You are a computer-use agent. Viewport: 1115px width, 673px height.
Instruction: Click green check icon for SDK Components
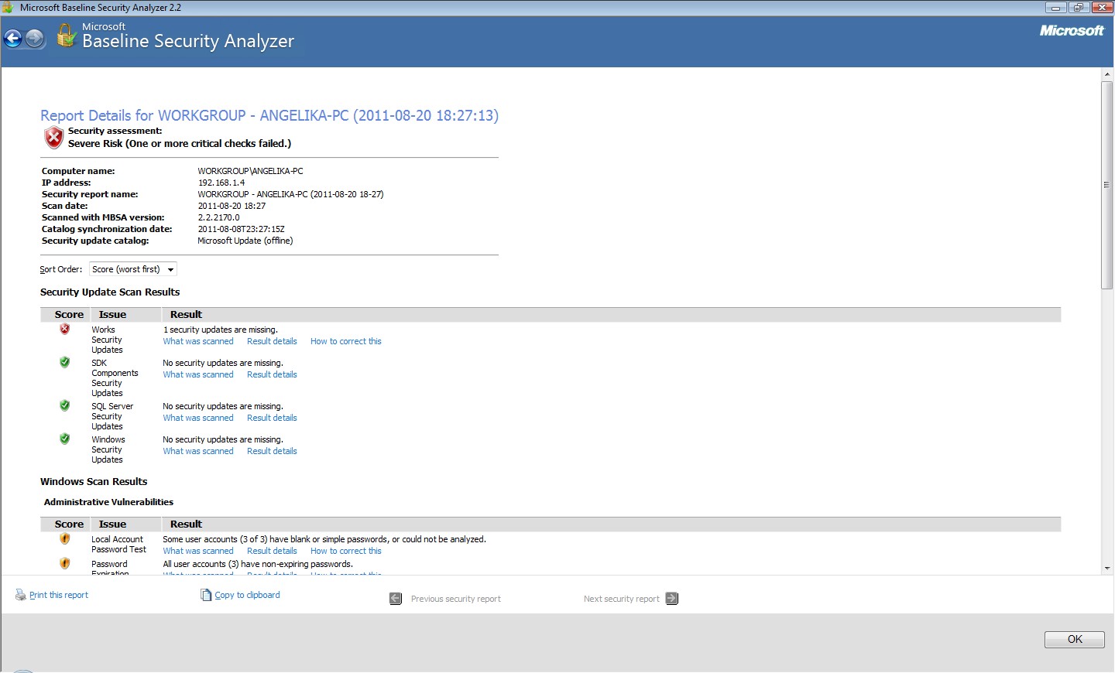pyautogui.click(x=65, y=362)
